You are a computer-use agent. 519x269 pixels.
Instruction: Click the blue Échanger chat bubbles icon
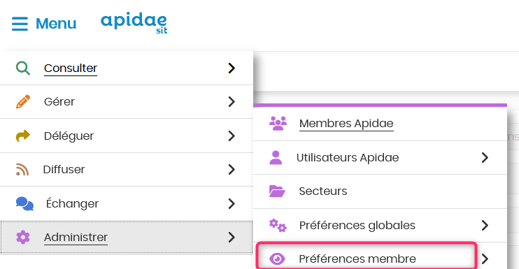24,203
